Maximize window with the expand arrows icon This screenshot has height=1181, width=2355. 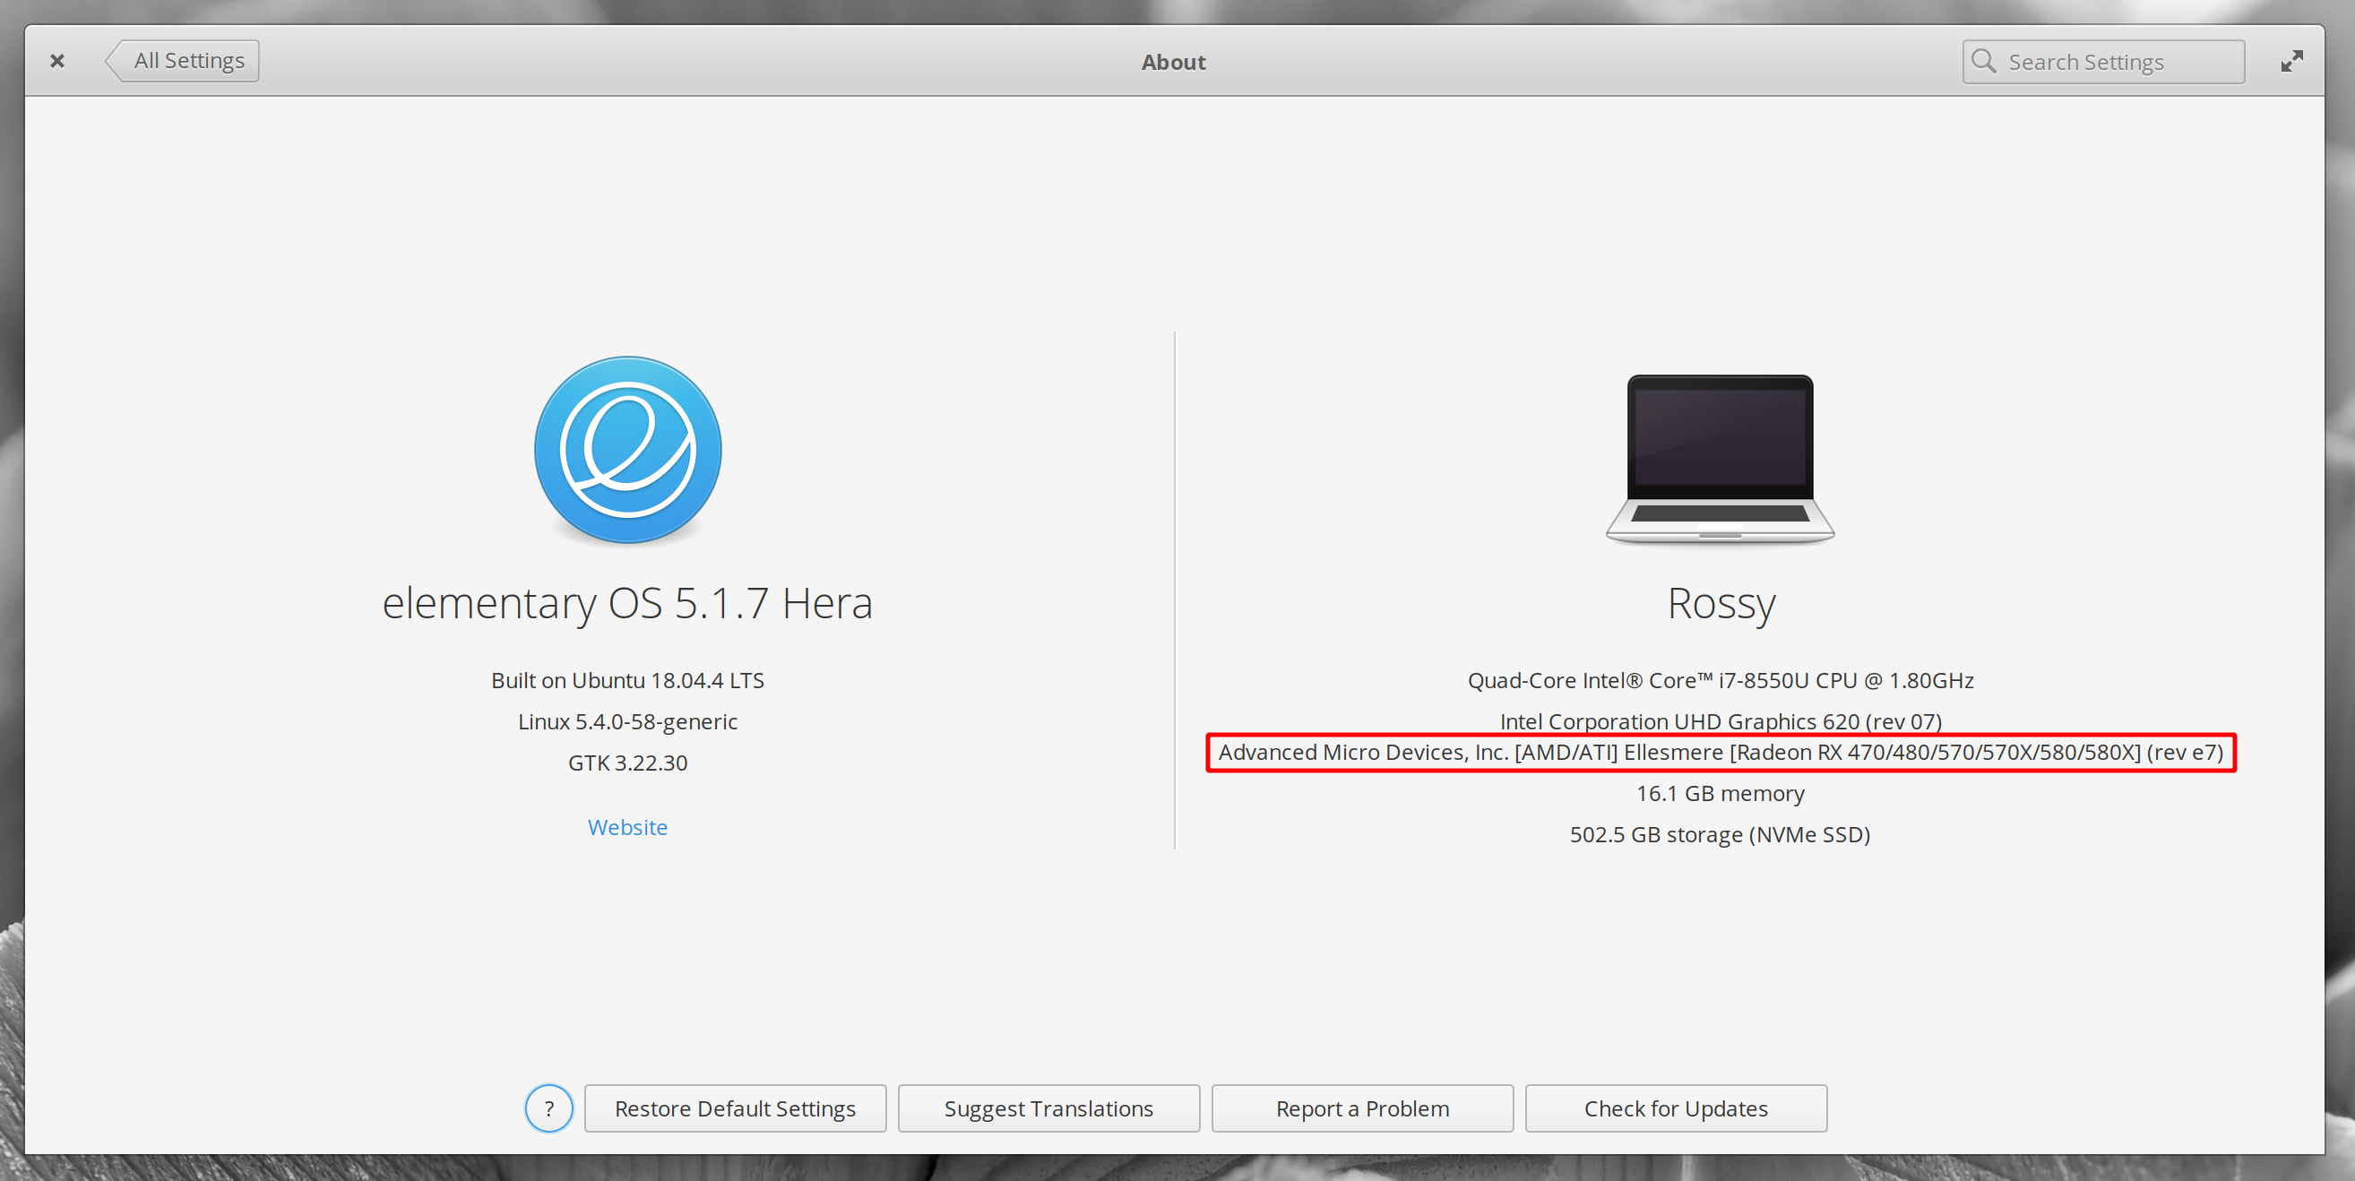[2292, 61]
